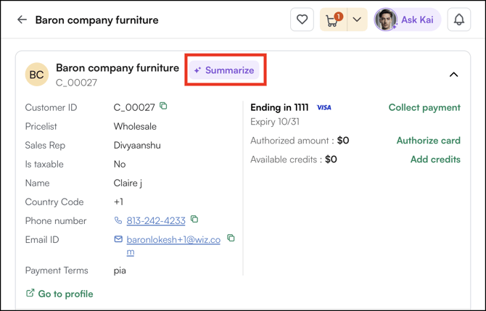Expand the cart dropdown arrow
The width and height of the screenshot is (486, 311).
click(357, 20)
